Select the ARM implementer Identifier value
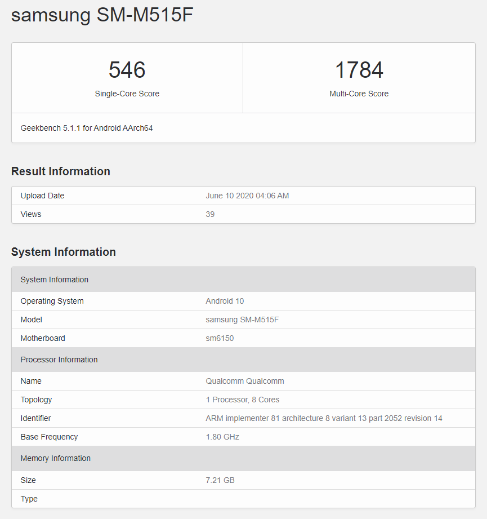This screenshot has width=487, height=519. coord(324,418)
